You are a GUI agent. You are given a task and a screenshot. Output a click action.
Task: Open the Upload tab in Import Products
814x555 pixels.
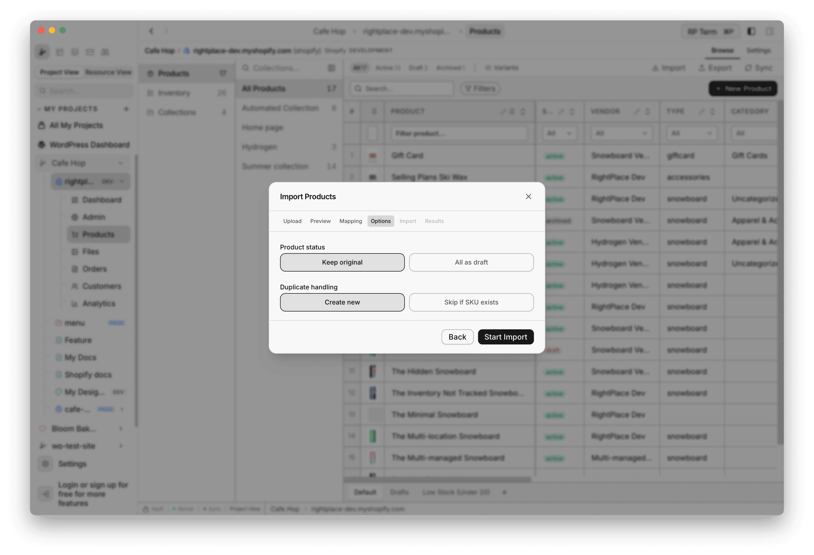(292, 221)
